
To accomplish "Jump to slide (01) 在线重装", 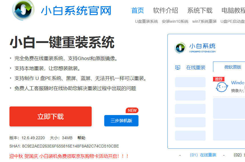I will click(203, 155).
